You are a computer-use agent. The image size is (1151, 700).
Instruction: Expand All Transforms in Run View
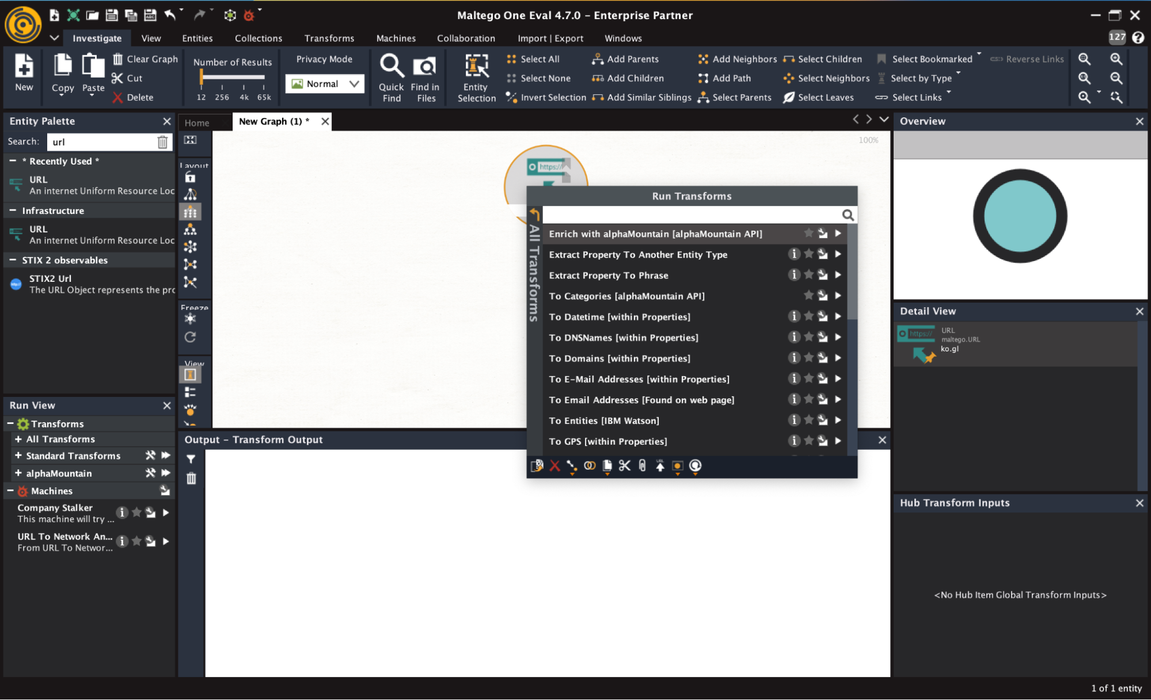point(18,439)
